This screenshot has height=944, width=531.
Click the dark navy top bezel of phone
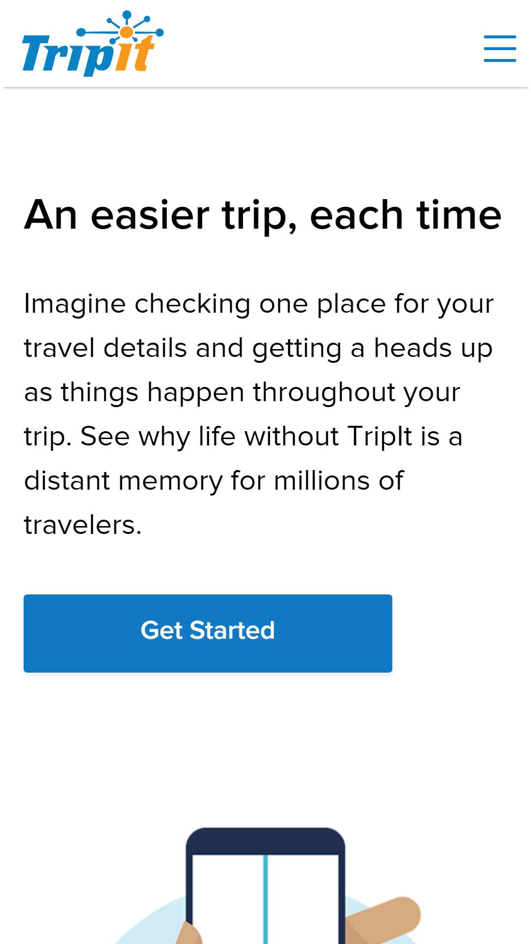(265, 841)
